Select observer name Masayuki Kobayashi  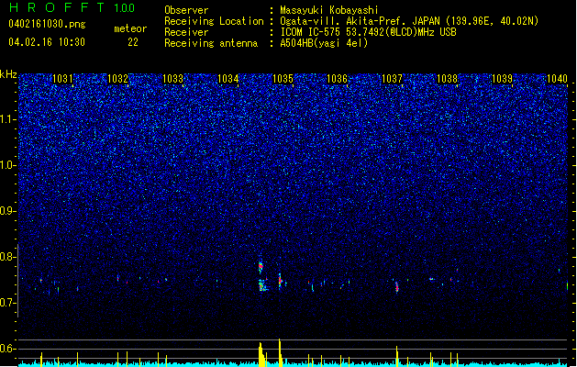click(329, 10)
